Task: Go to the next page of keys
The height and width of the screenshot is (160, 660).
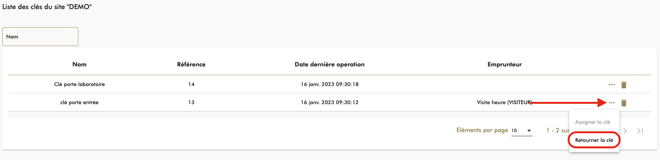Action: (625, 131)
